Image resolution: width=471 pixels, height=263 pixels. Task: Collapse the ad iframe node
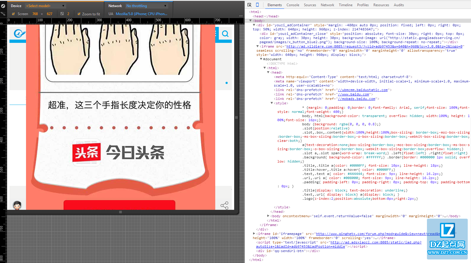pos(258,46)
